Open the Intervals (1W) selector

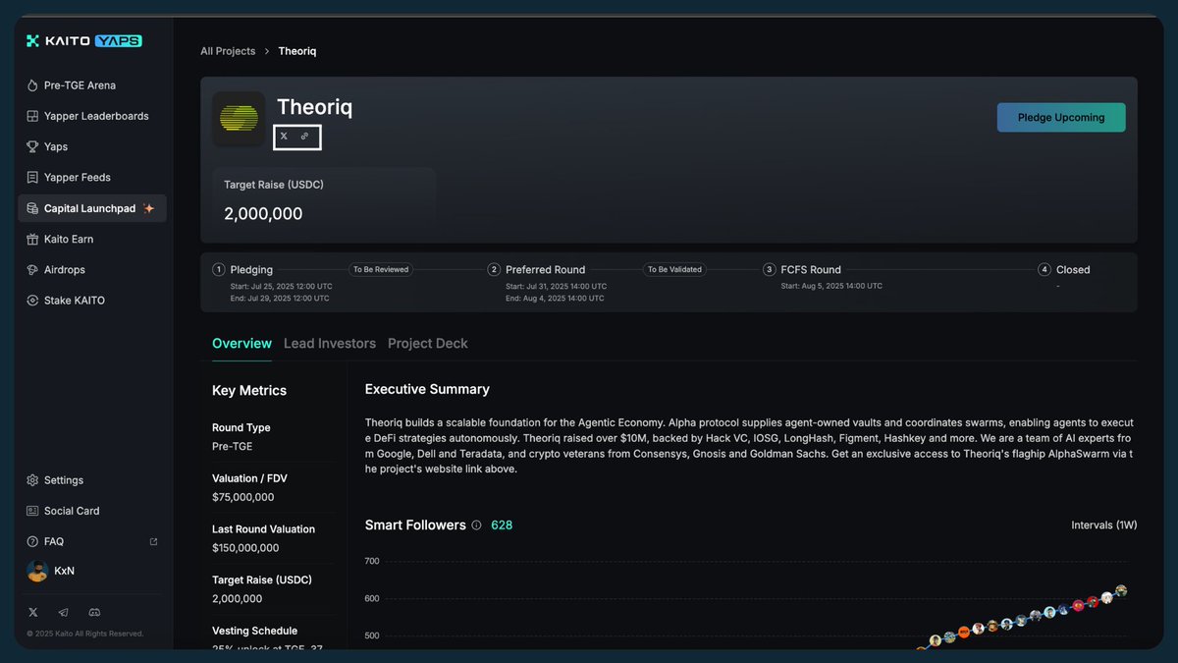[x=1104, y=525]
